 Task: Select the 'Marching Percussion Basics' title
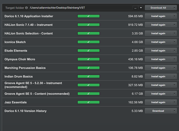pos(25,68)
